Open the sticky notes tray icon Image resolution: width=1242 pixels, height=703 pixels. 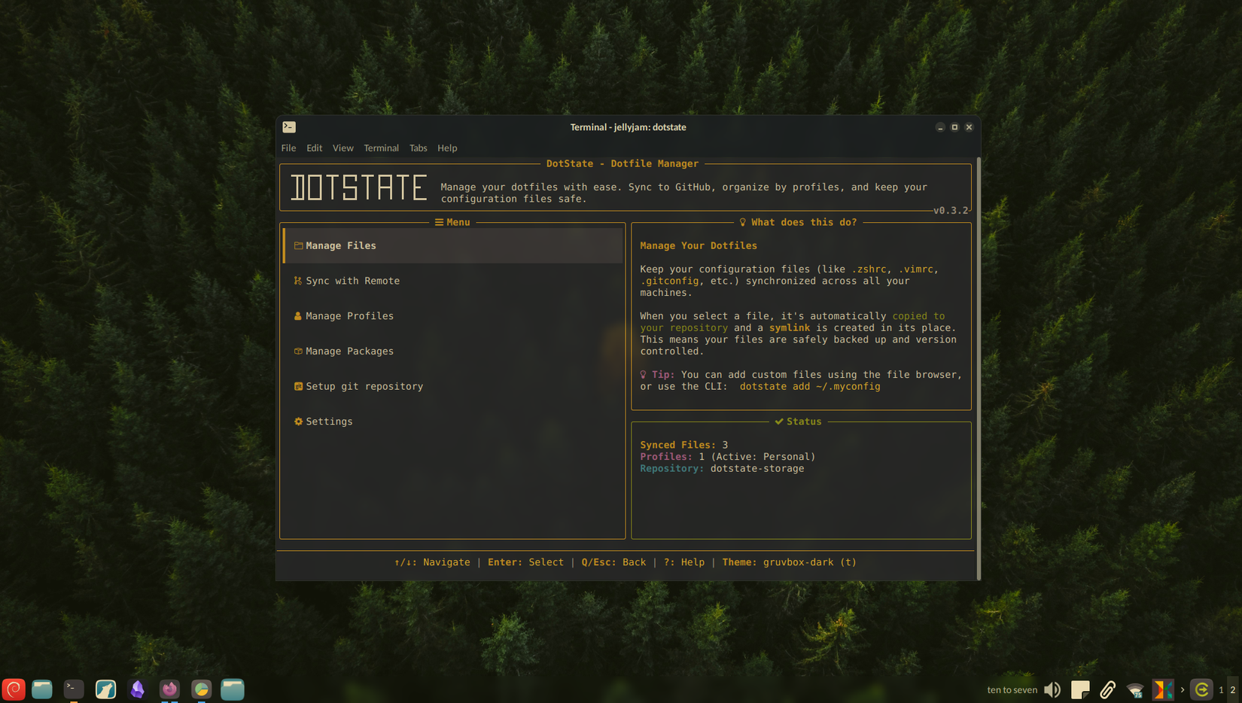point(1080,689)
